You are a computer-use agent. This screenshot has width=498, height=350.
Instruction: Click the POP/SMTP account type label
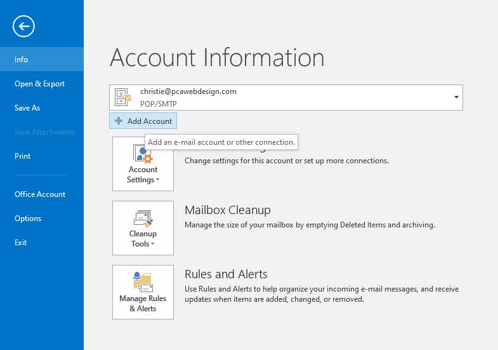[159, 104]
